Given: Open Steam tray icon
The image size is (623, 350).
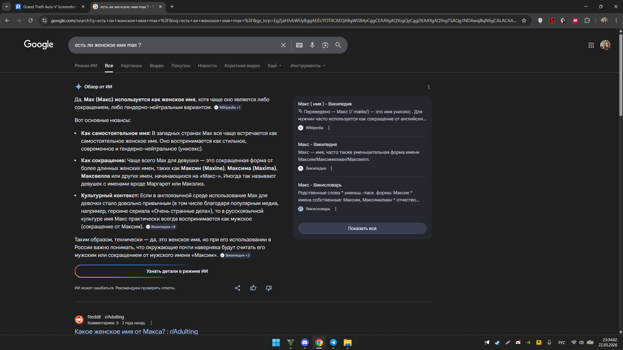Looking at the screenshot, I should 497,343.
